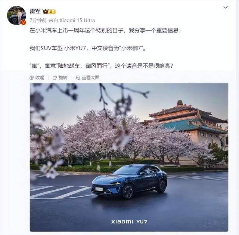
Task: Click the orange verified V badge
Action: [x=23, y=22]
